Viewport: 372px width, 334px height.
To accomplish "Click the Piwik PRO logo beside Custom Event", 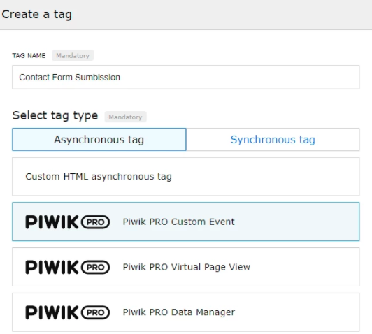I will (x=68, y=222).
